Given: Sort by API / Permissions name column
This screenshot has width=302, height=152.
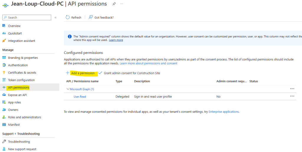Looking at the screenshot, I should [x=82, y=81].
